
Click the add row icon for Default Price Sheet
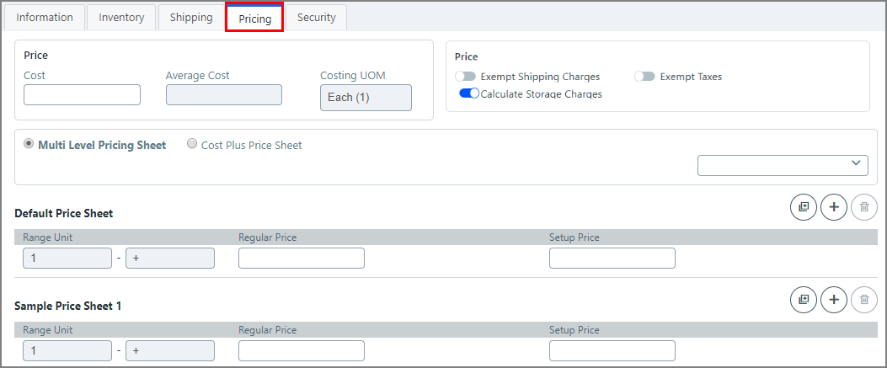pos(834,206)
